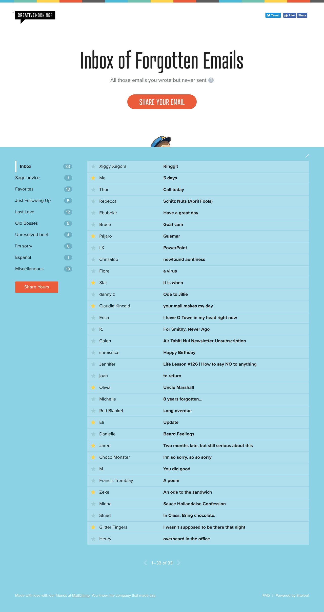
Task: Open the question mark help icon
Action: coord(211,80)
